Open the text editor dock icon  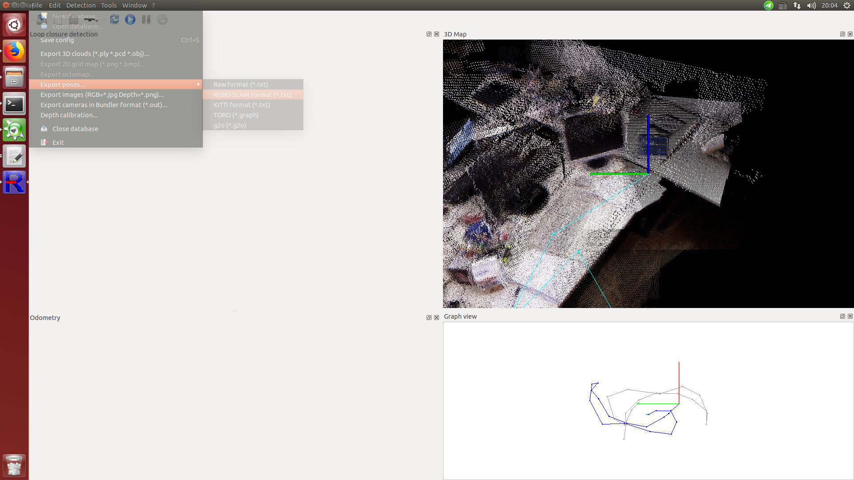[14, 156]
